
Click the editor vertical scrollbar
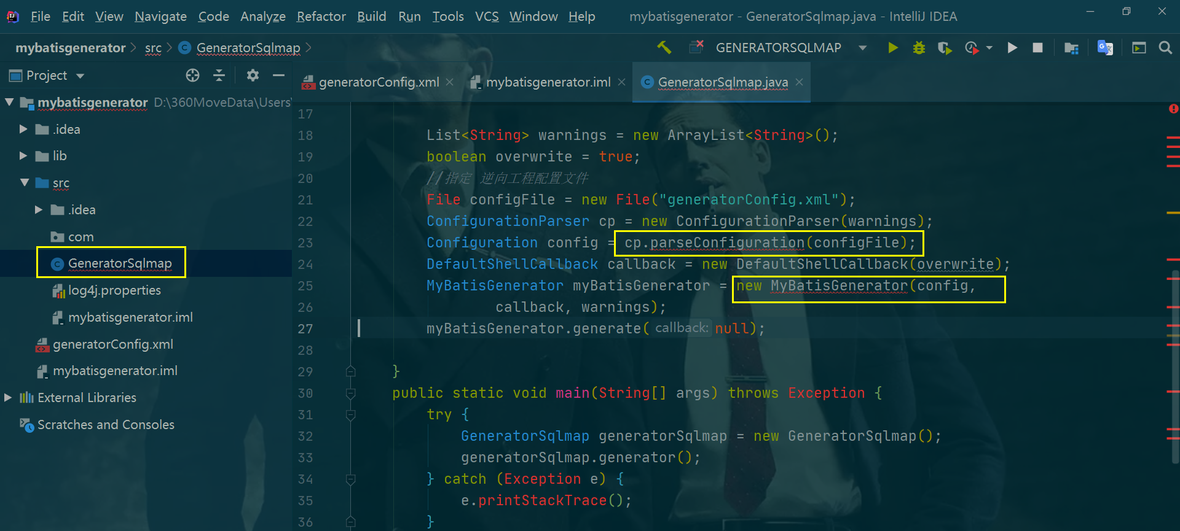coord(1176,367)
